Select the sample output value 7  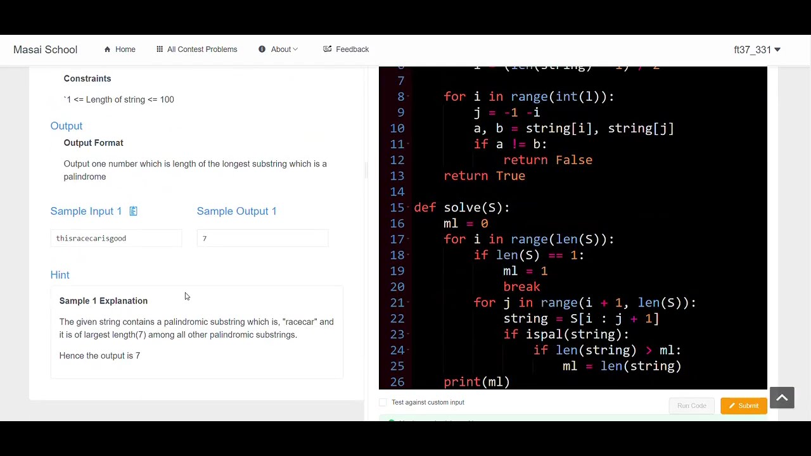coord(205,238)
